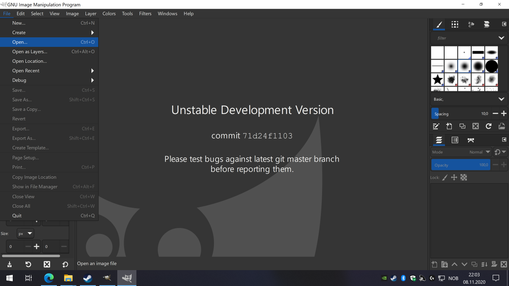
Task: Select the 'New...' entry in File menu
Action: 49,23
